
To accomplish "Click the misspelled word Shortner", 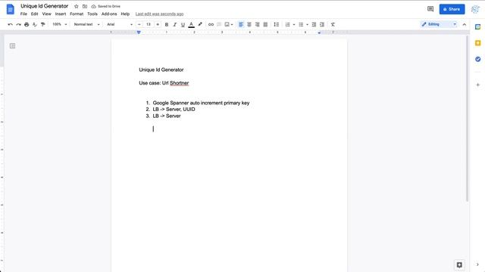I will click(179, 83).
